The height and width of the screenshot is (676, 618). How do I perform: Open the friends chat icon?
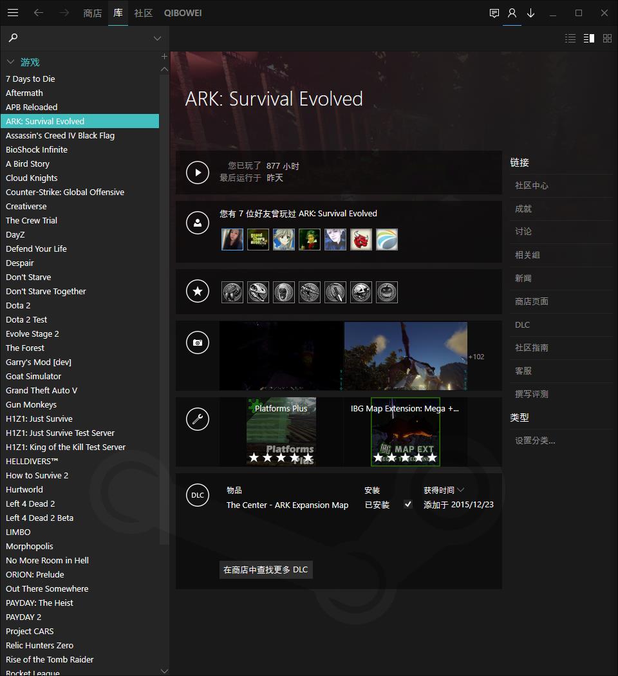point(494,13)
